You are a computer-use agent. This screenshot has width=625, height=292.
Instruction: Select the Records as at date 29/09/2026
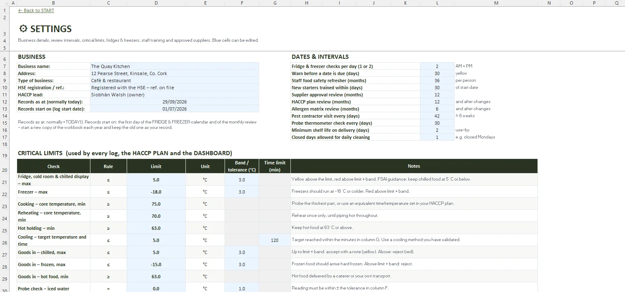pyautogui.click(x=175, y=102)
